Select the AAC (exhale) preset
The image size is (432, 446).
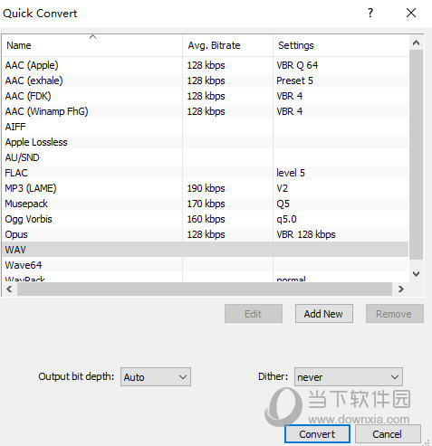coord(206,81)
